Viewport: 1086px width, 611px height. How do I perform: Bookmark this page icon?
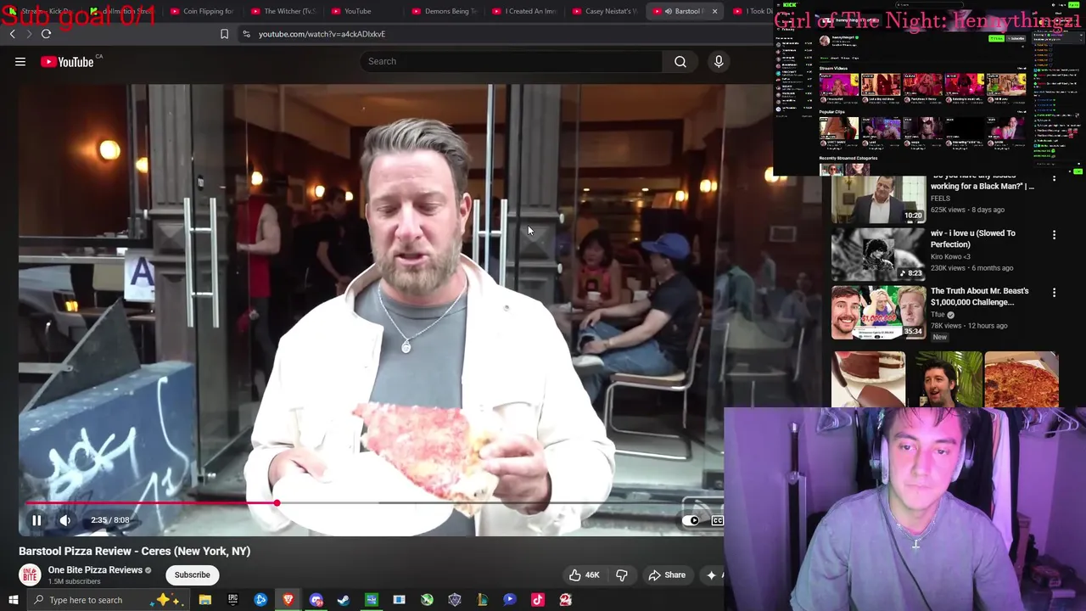click(224, 34)
